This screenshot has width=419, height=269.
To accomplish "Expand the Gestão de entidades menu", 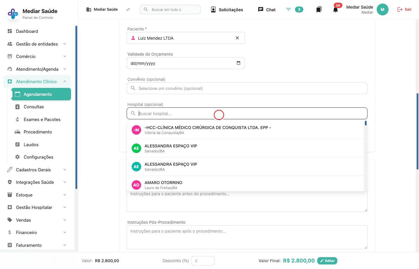I will pyautogui.click(x=37, y=44).
